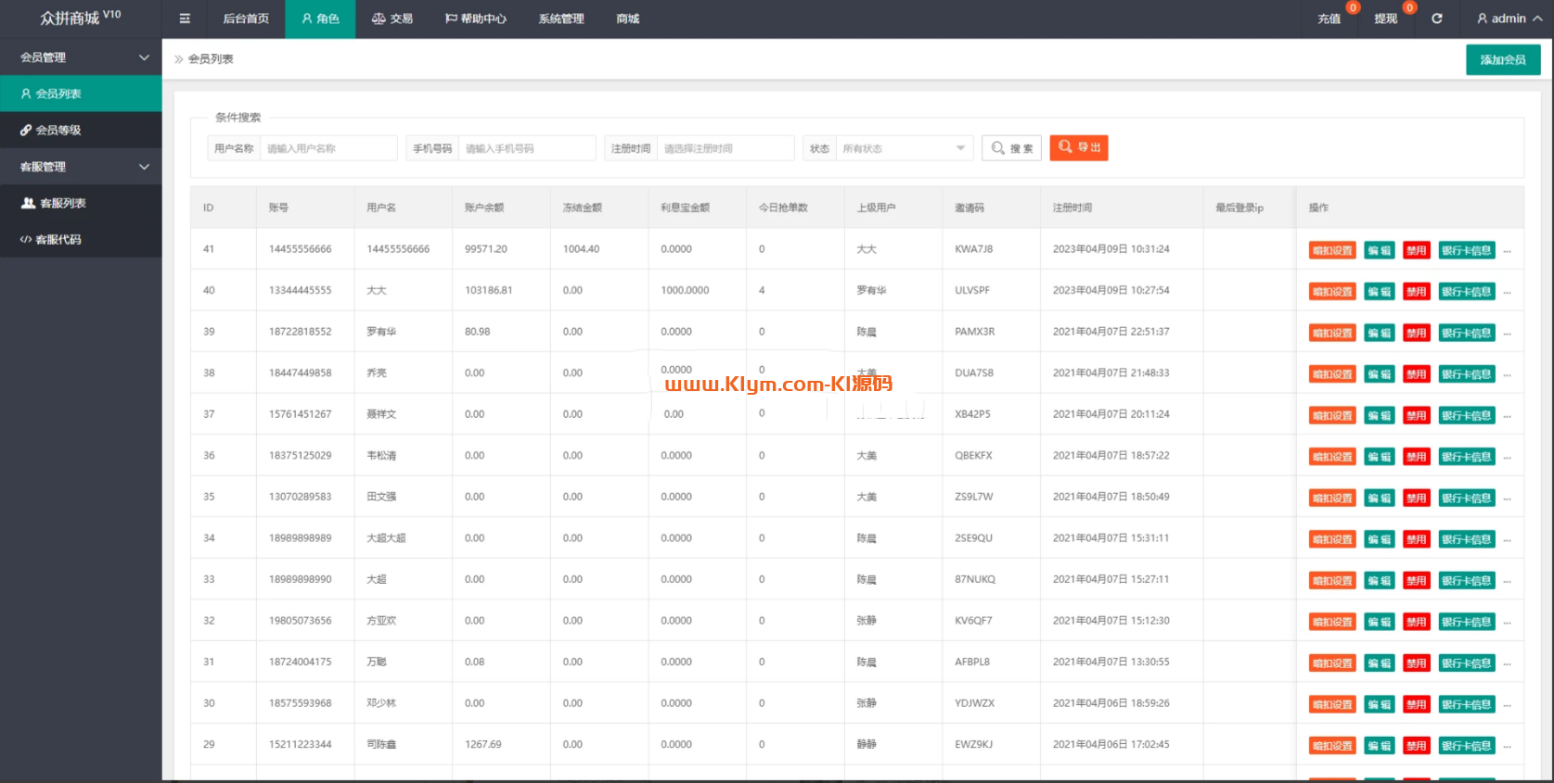Open the 系统管理 top menu

[x=561, y=19]
